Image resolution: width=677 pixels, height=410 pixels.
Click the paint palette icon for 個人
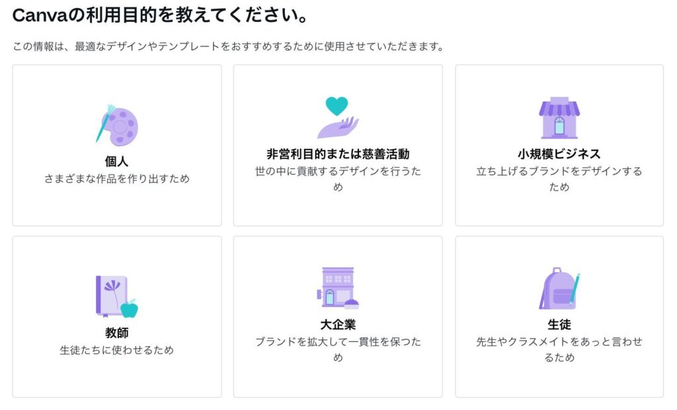117,125
